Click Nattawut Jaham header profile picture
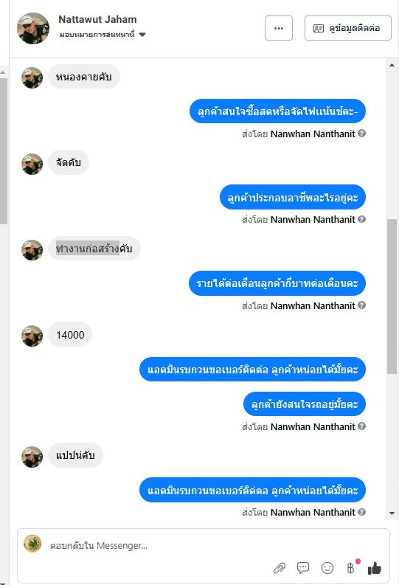The image size is (399, 585). (x=33, y=28)
